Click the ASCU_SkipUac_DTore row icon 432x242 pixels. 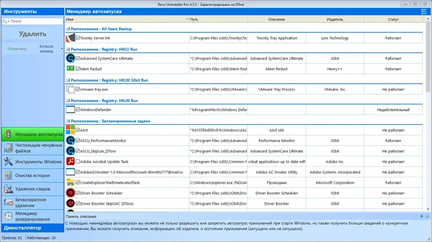70,151
